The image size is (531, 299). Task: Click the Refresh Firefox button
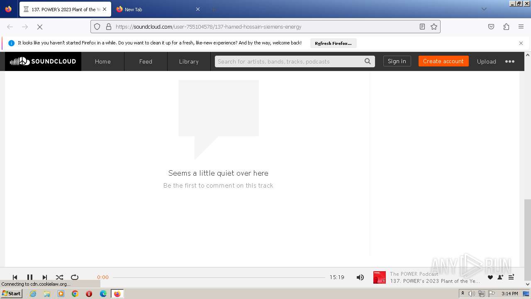333,43
